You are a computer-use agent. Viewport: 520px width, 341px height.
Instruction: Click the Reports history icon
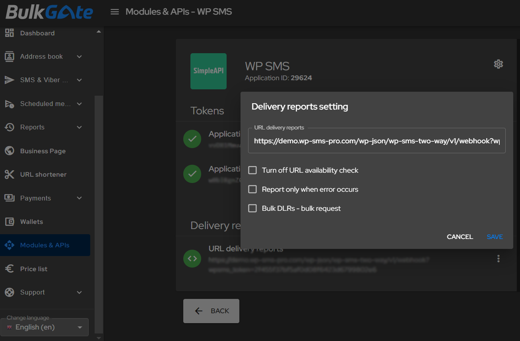tap(9, 127)
